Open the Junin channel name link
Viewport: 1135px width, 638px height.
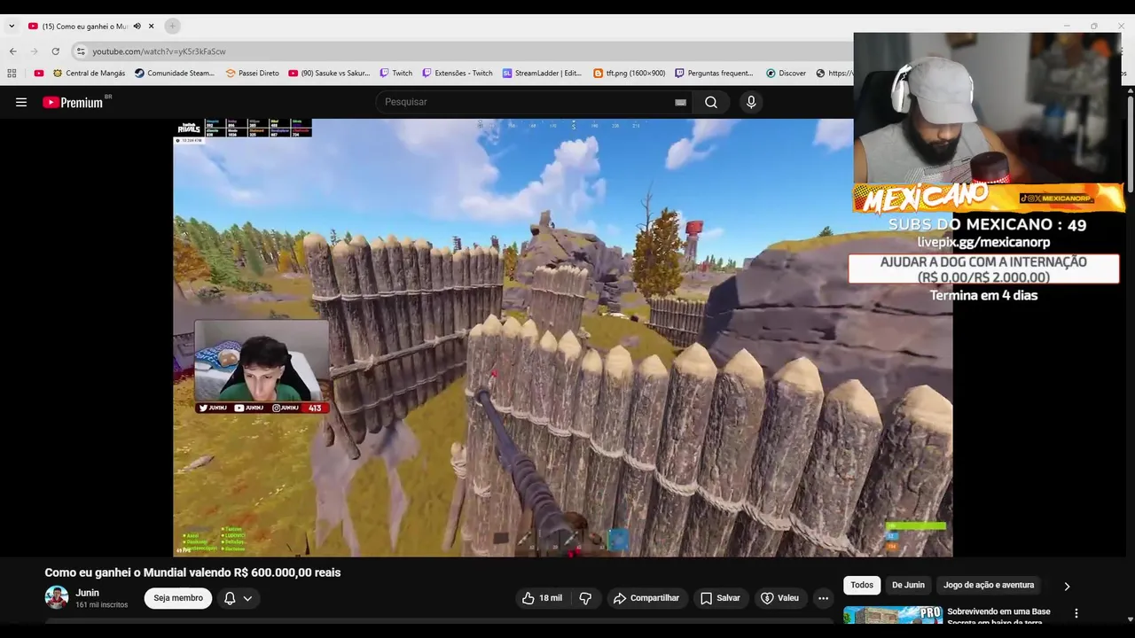click(87, 593)
